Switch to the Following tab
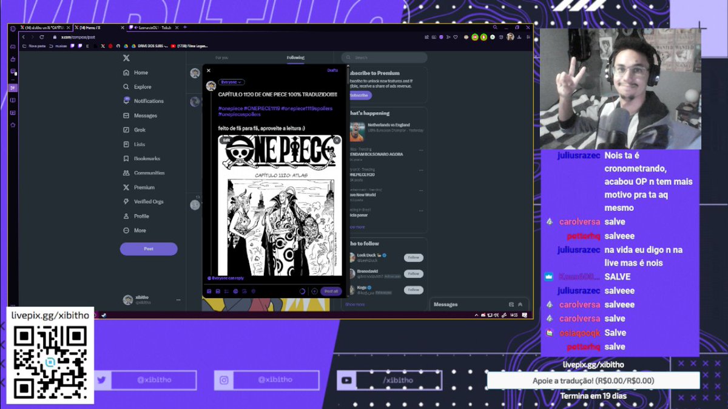Viewport: 728px width, 409px height. coord(295,58)
